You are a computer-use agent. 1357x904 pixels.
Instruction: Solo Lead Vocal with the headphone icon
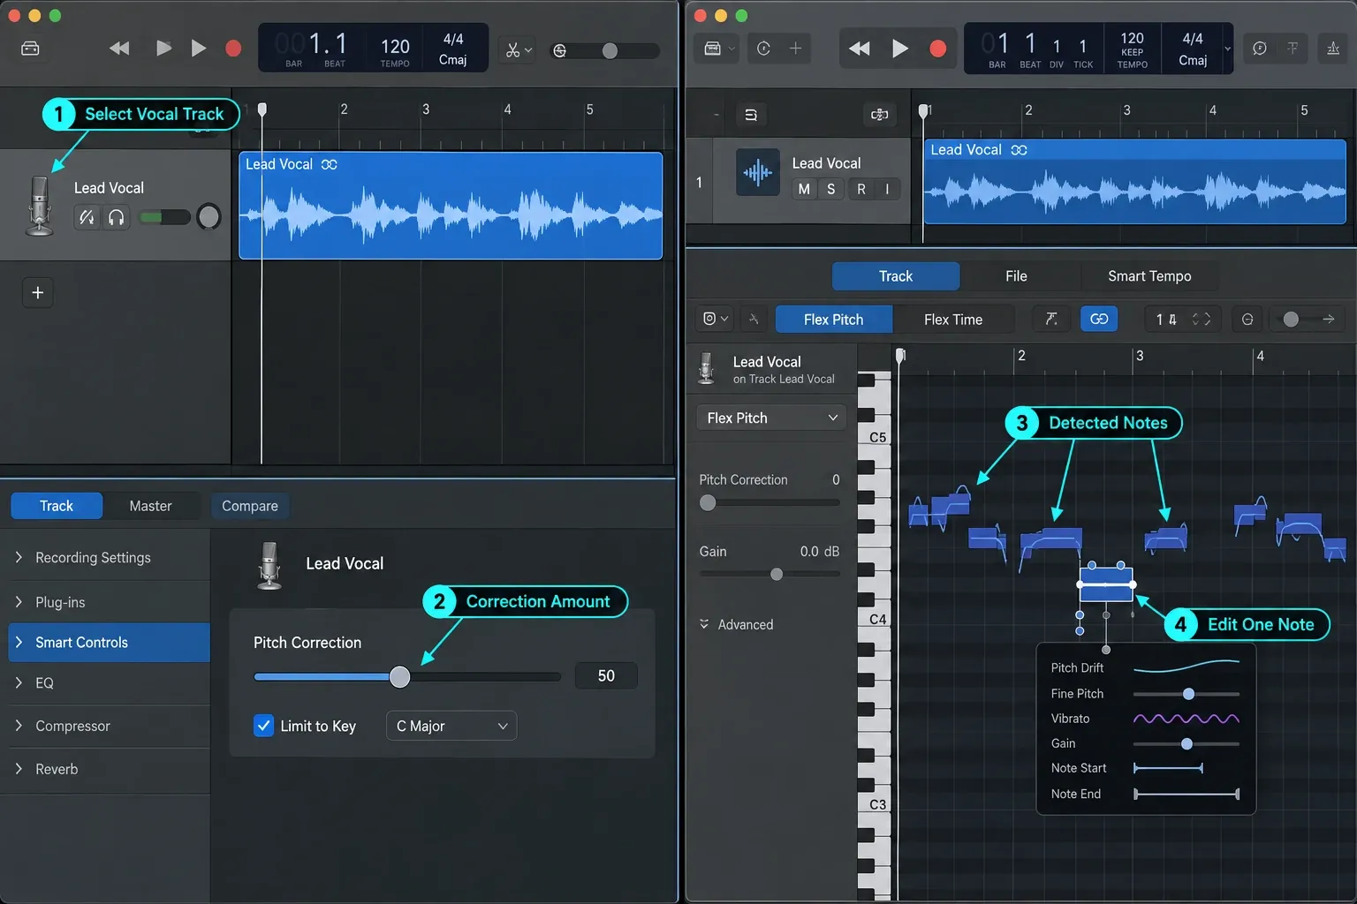pos(116,217)
